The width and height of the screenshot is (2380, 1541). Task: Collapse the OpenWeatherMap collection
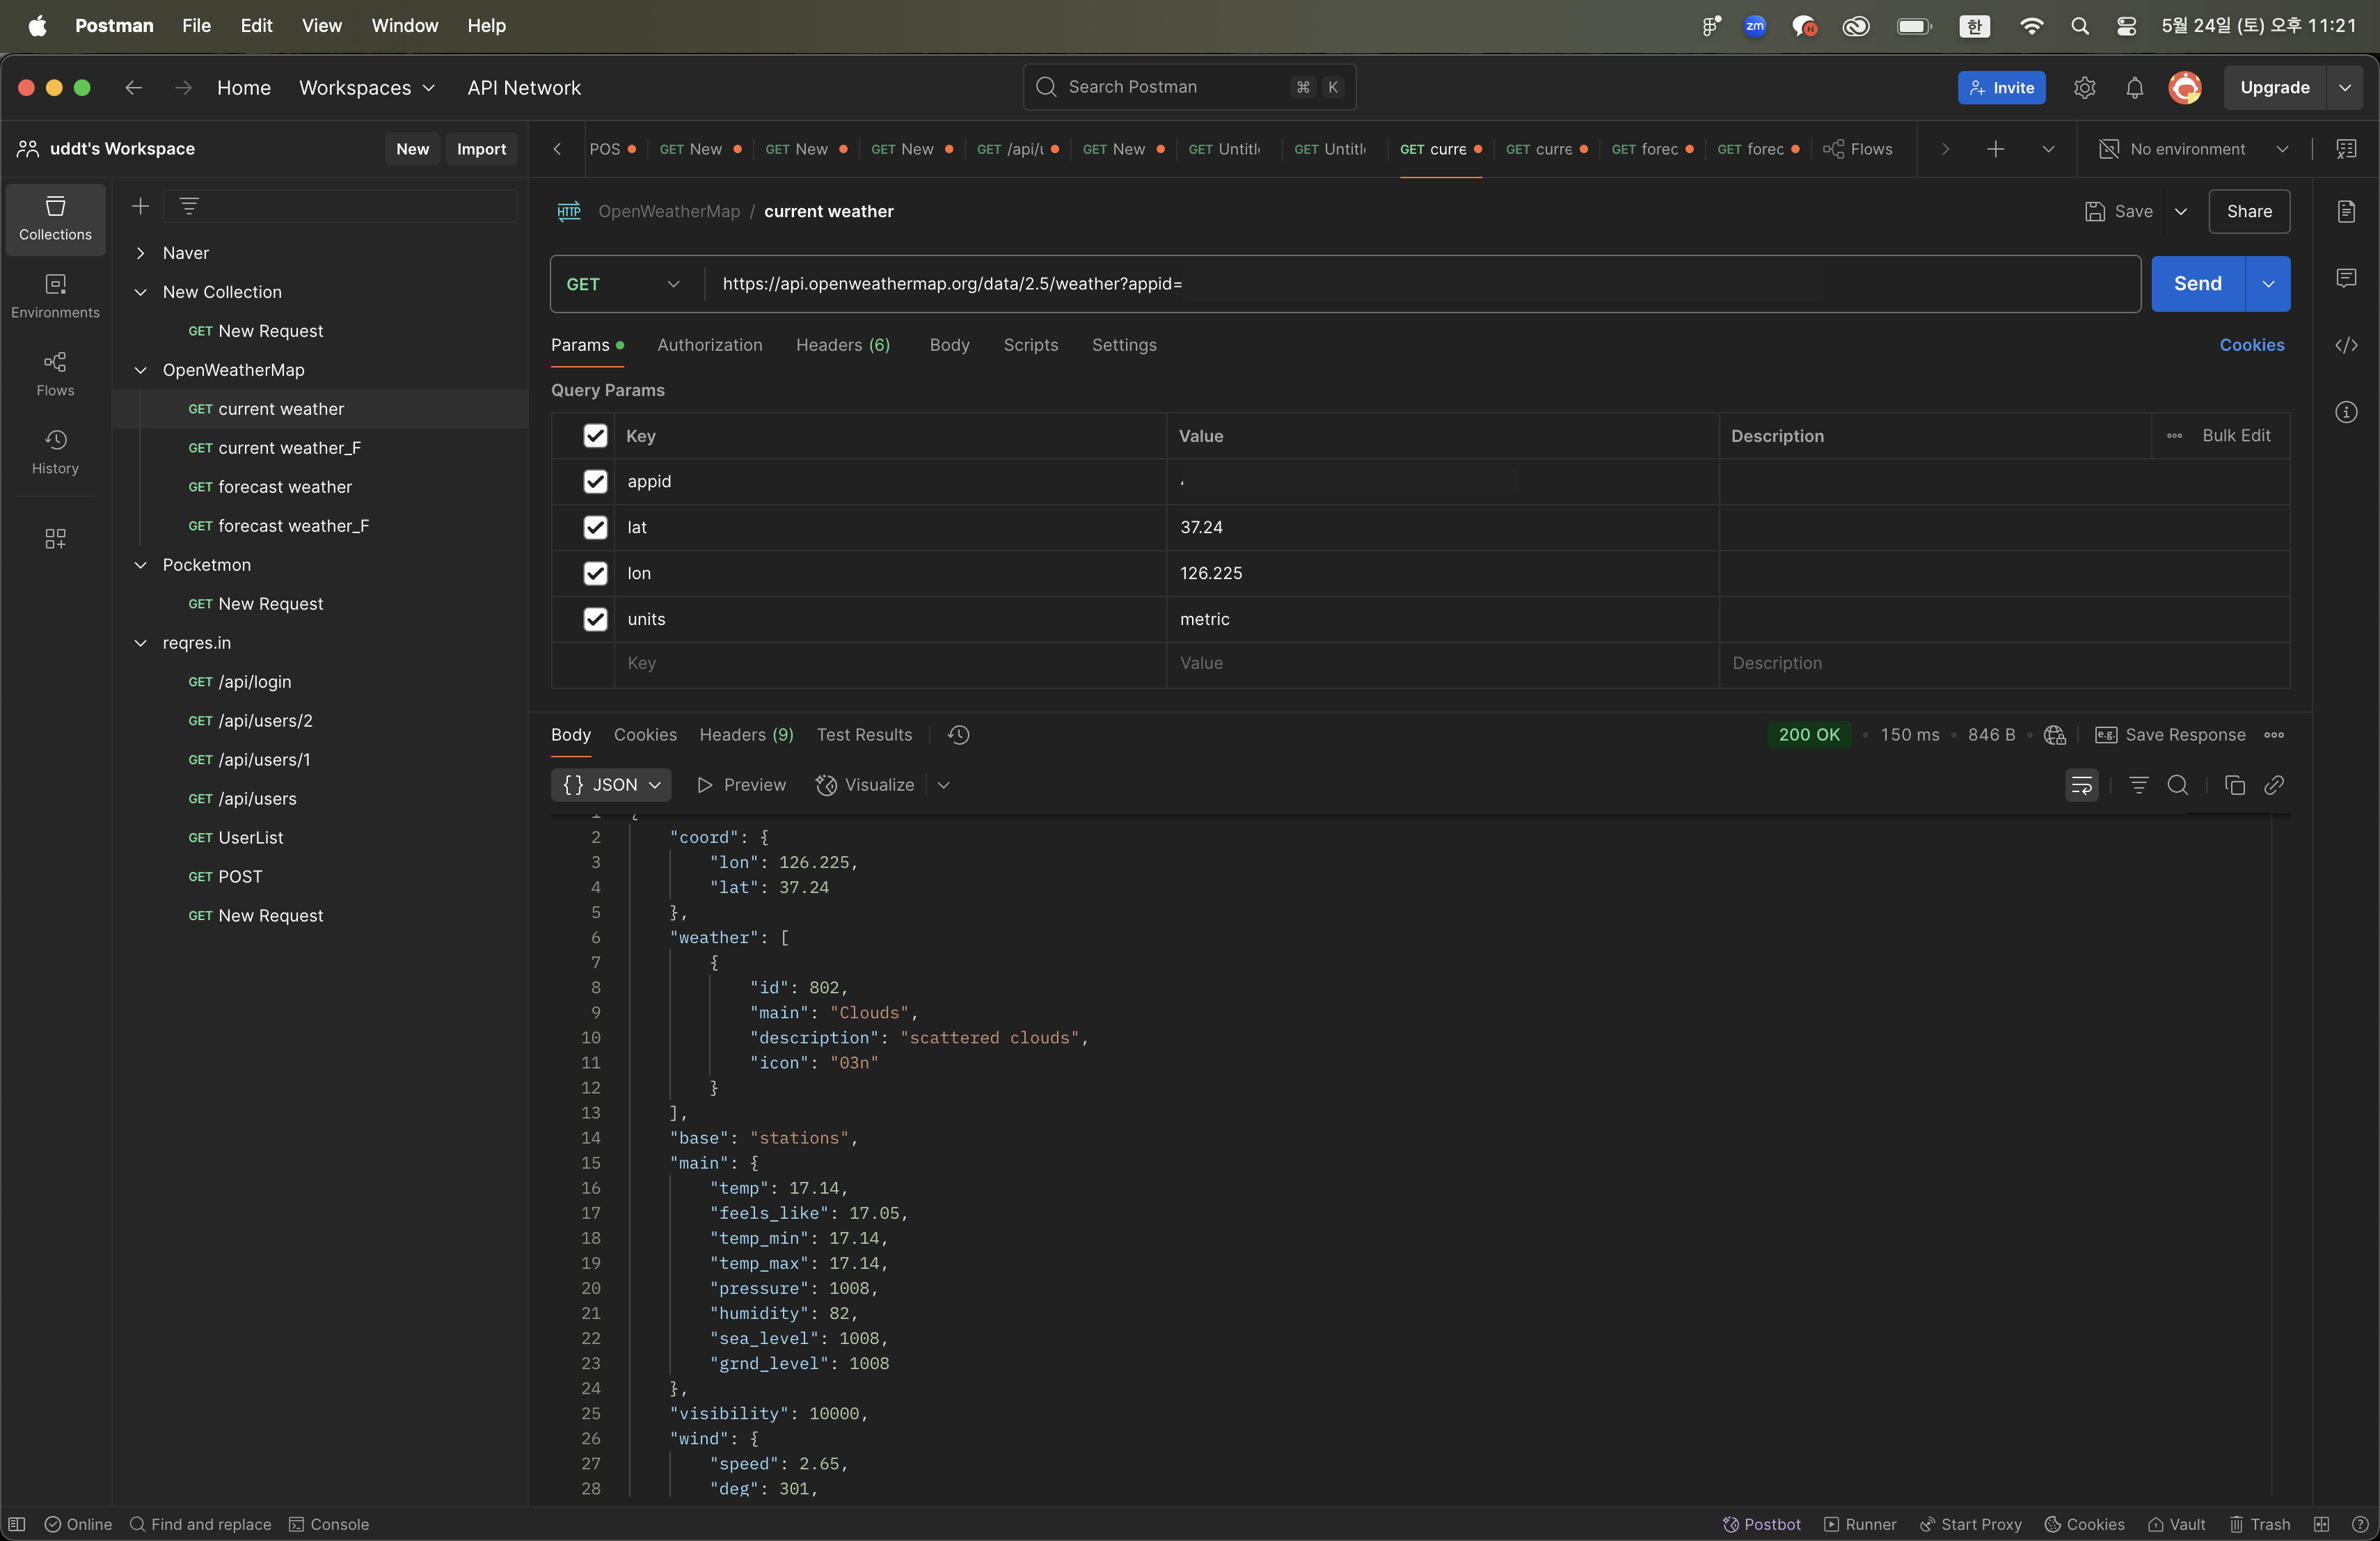click(141, 370)
